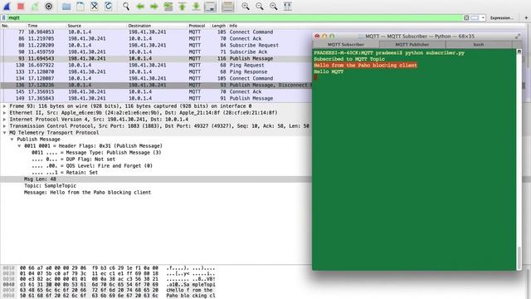Select packet 136 Publish Message, Disconnect
The width and height of the screenshot is (531, 299).
pos(156,85)
